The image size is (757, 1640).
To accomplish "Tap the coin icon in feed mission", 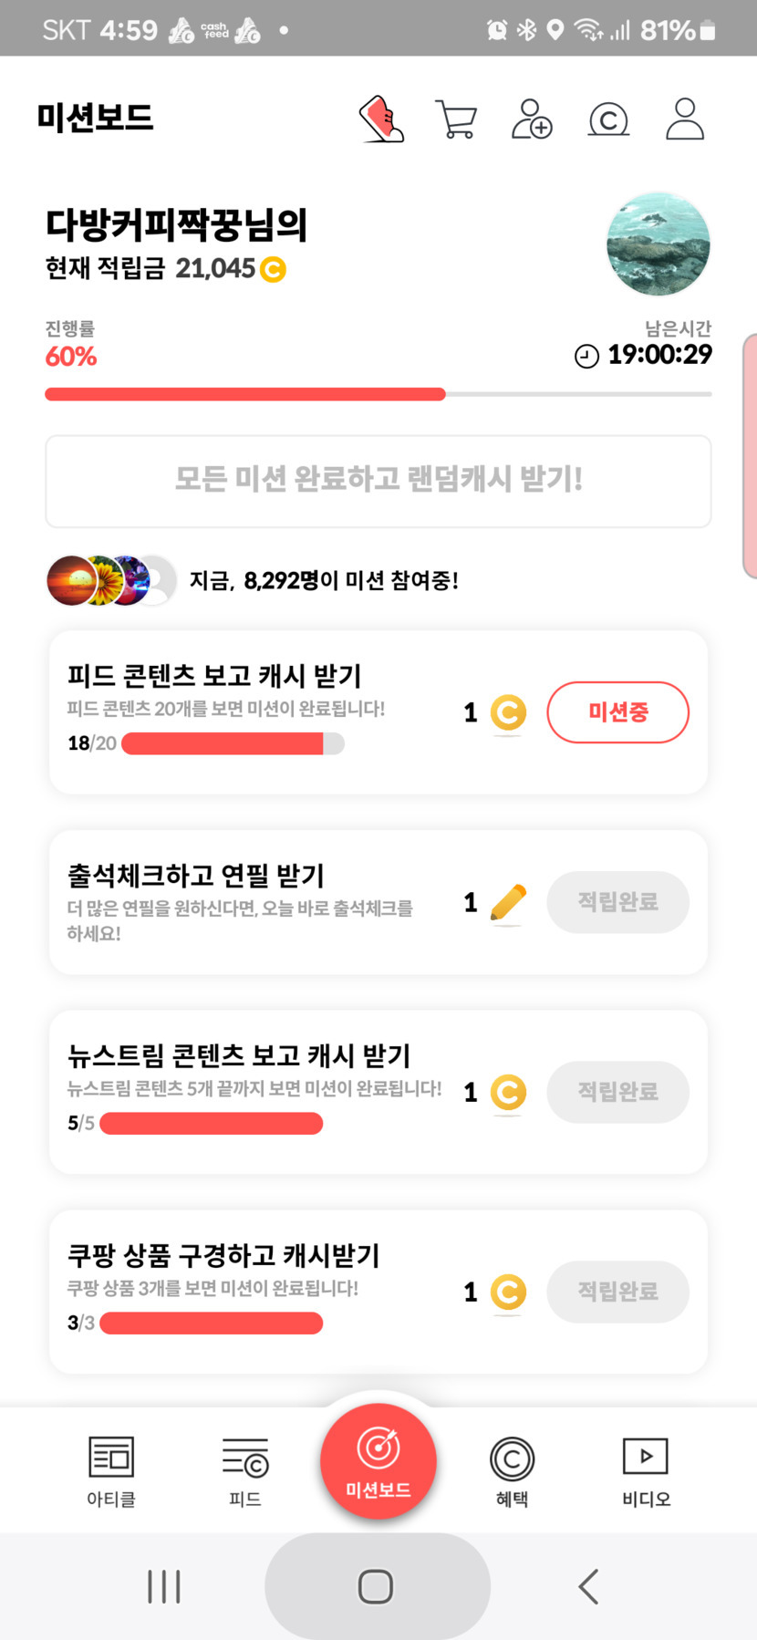I will click(508, 712).
